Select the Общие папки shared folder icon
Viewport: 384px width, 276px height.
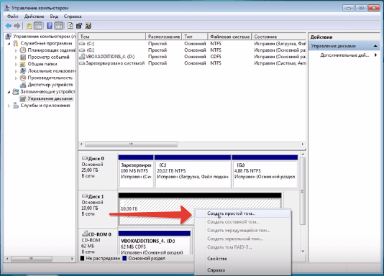click(23, 64)
